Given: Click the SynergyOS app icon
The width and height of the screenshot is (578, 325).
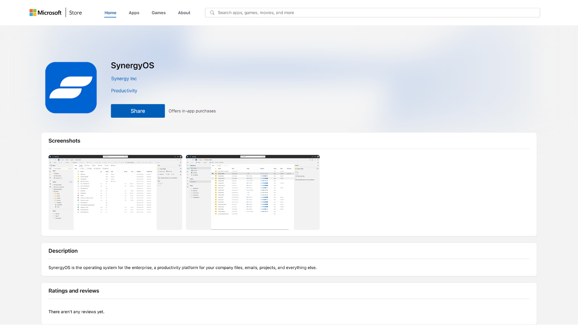Looking at the screenshot, I should coord(71,88).
